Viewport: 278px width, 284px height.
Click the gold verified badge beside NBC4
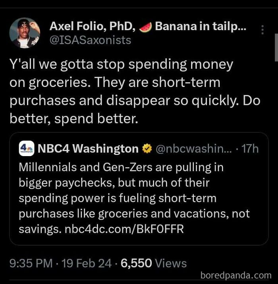point(147,149)
